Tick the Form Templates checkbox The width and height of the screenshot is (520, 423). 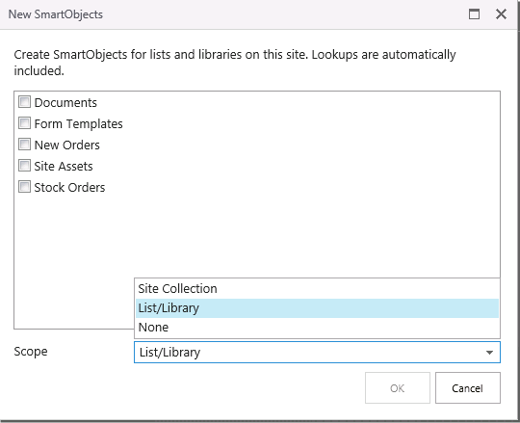24,123
